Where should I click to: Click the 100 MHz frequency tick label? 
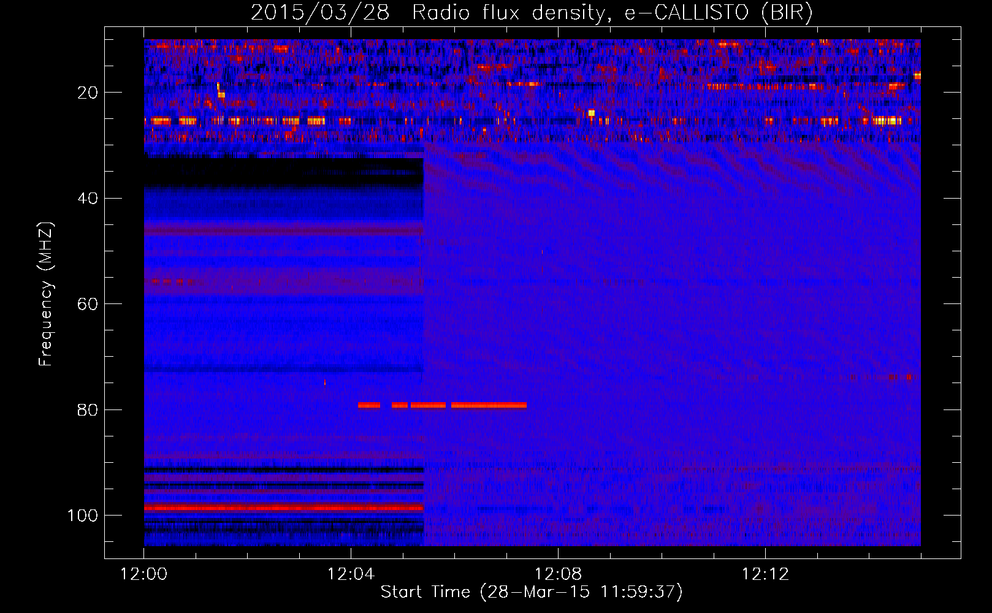[83, 516]
